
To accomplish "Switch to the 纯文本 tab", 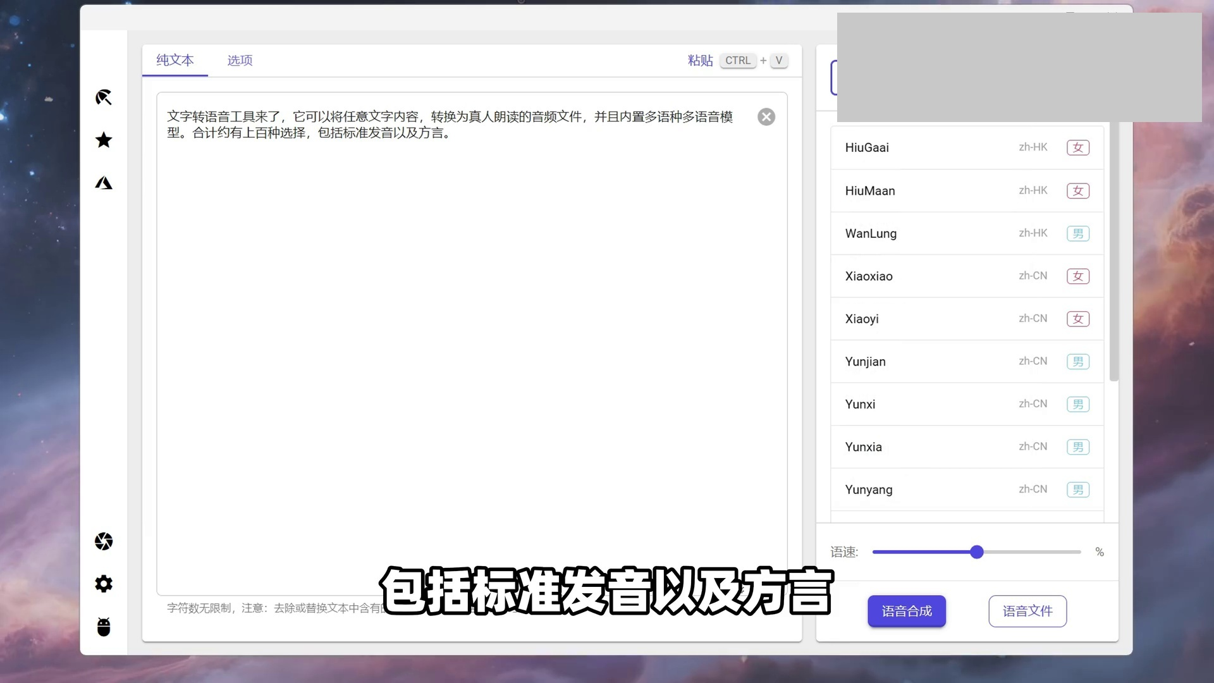I will (x=175, y=60).
